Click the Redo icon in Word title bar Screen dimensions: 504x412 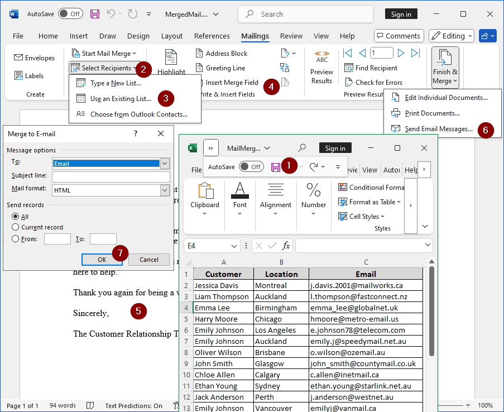click(x=132, y=14)
